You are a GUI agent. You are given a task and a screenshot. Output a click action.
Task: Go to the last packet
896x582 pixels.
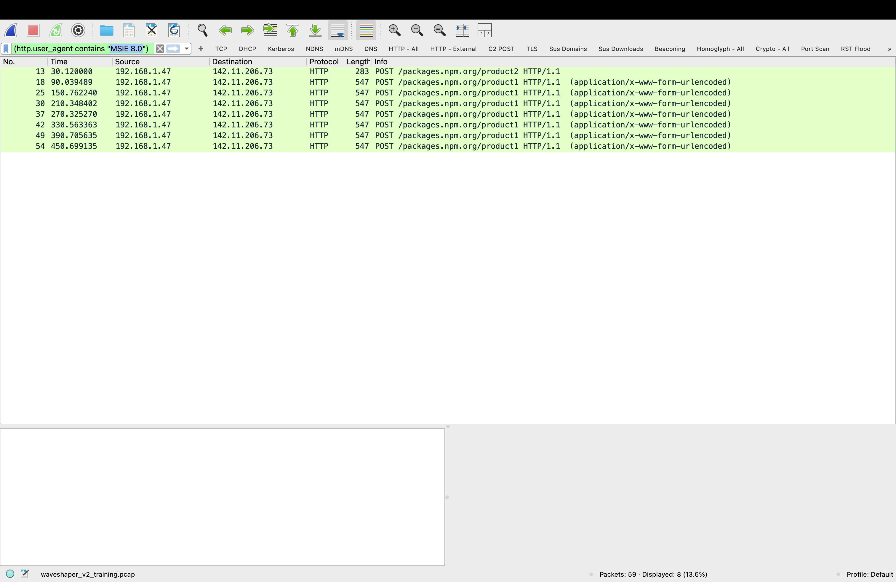tap(315, 30)
